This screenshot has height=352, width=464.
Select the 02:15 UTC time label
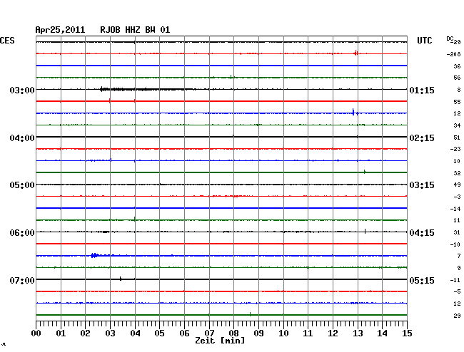point(422,138)
